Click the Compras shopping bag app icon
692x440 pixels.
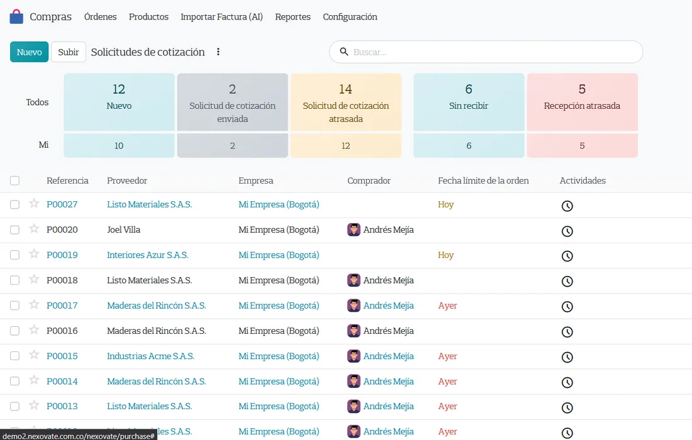[x=16, y=17]
